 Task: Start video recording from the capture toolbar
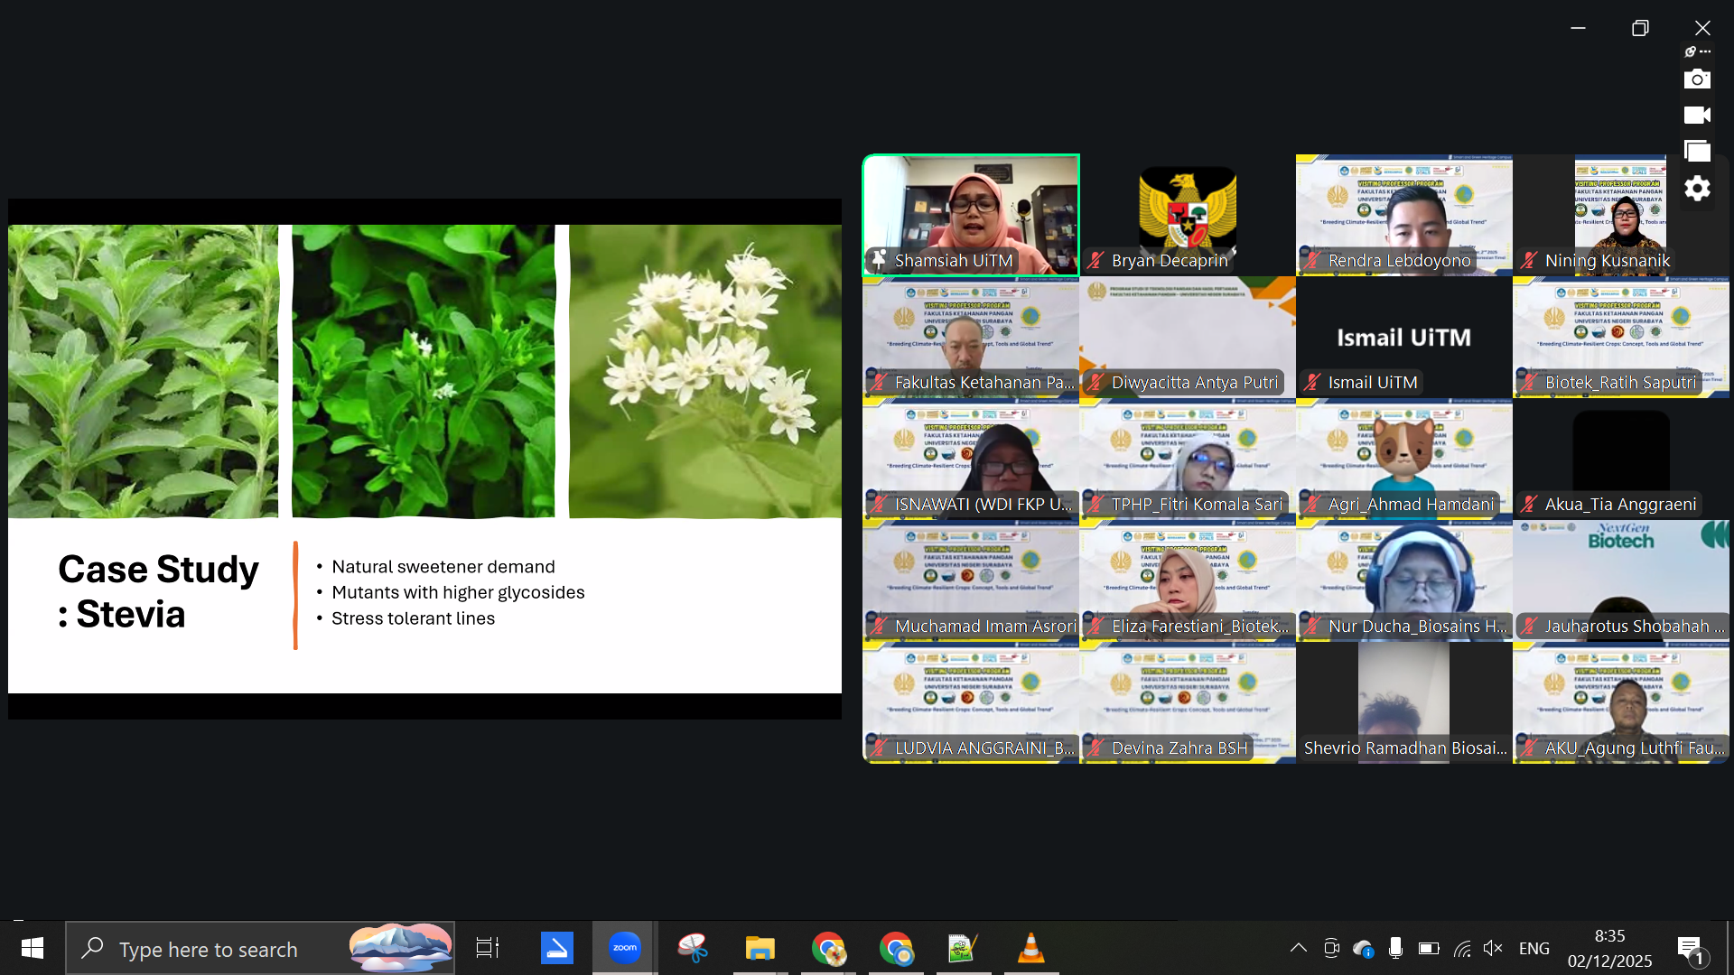1697,116
